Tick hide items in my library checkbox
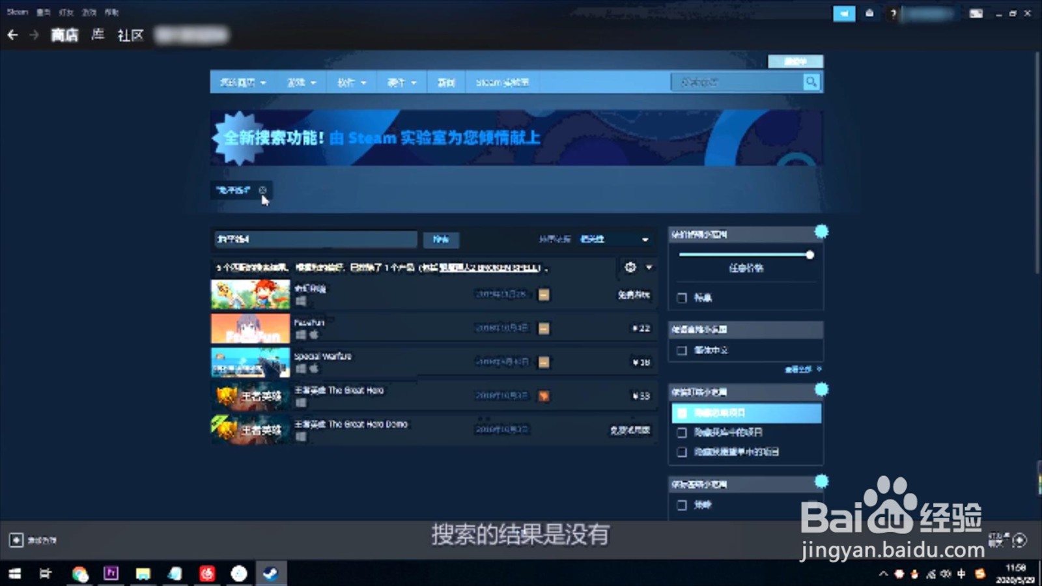1042x586 pixels. [682, 432]
